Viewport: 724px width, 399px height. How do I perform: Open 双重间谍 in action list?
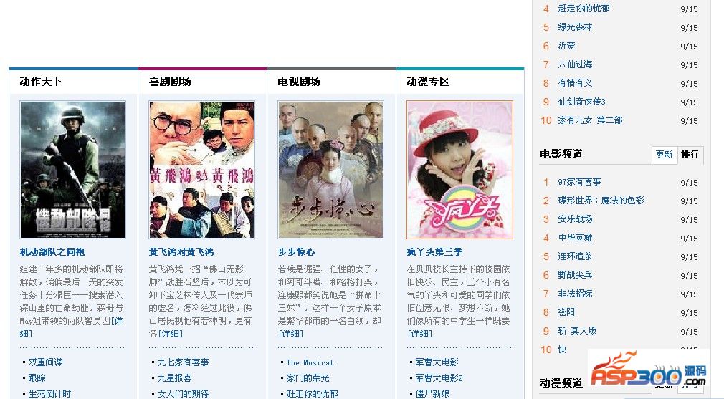pos(45,362)
